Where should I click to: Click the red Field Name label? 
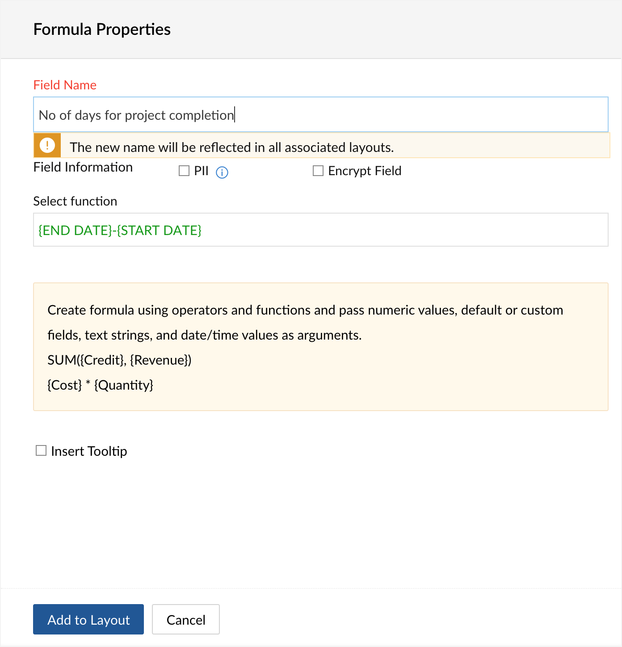[65, 85]
